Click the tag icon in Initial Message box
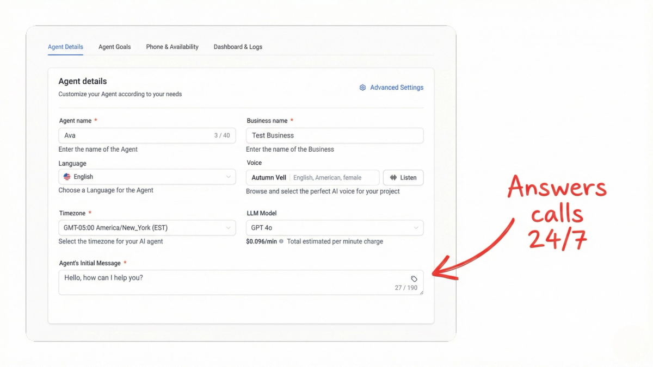This screenshot has height=367, width=653. tap(414, 279)
